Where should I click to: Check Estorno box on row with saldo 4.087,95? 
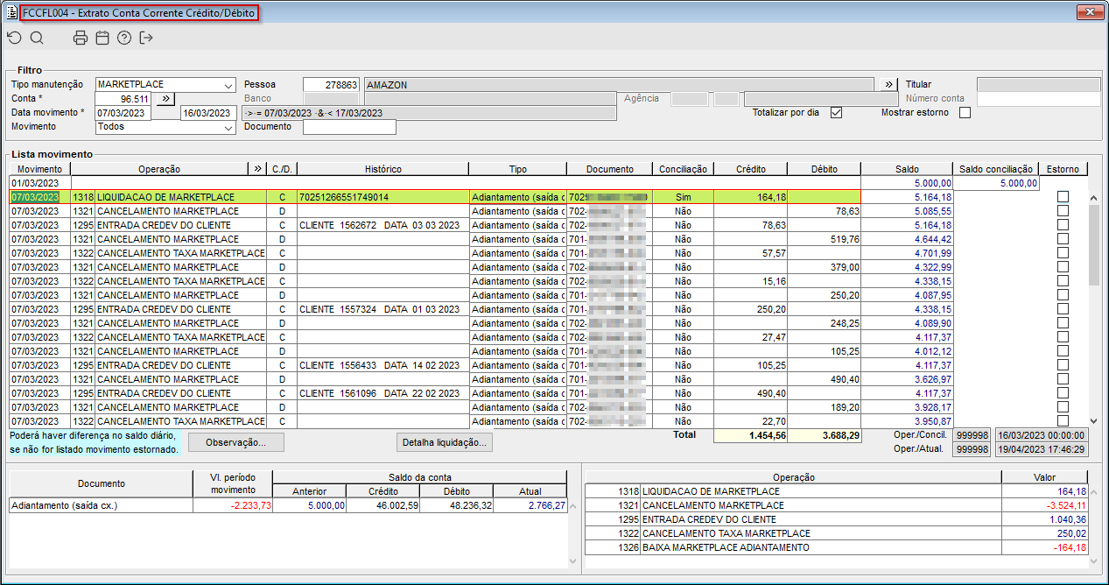pos(1063,295)
